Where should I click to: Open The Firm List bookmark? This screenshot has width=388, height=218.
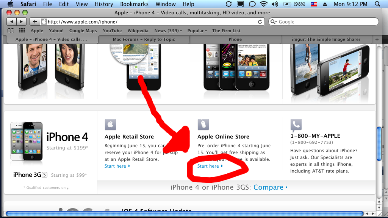coord(226,31)
